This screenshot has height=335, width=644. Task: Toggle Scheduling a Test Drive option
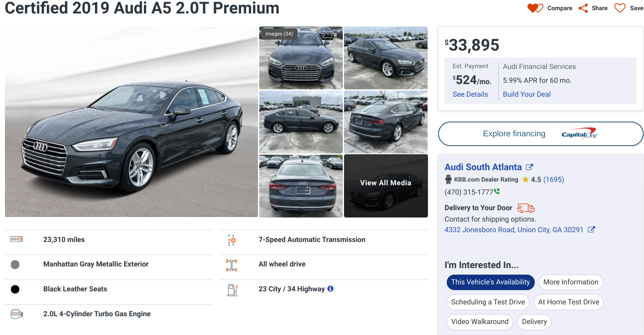tap(488, 302)
